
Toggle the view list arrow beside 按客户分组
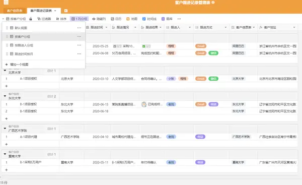[x=4, y=19]
